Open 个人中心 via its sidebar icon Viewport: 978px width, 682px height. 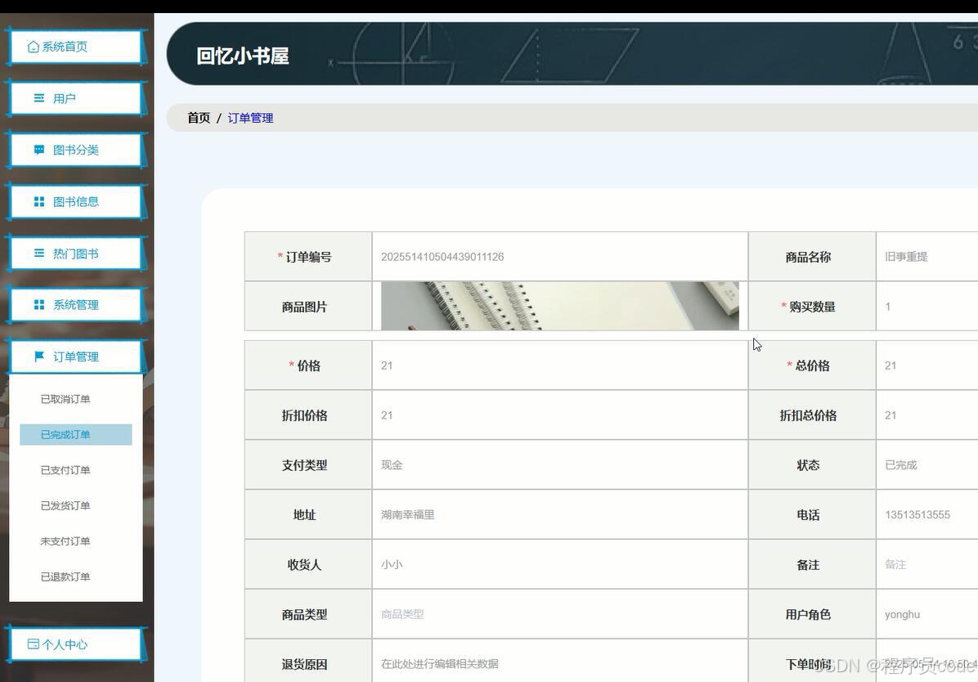pyautogui.click(x=34, y=644)
